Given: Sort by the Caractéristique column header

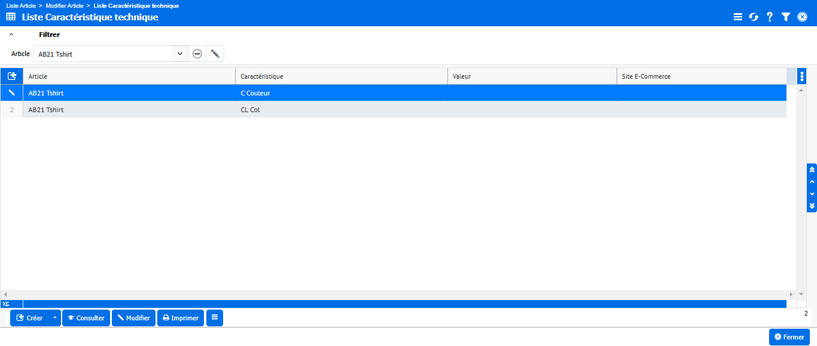Looking at the screenshot, I should point(341,76).
